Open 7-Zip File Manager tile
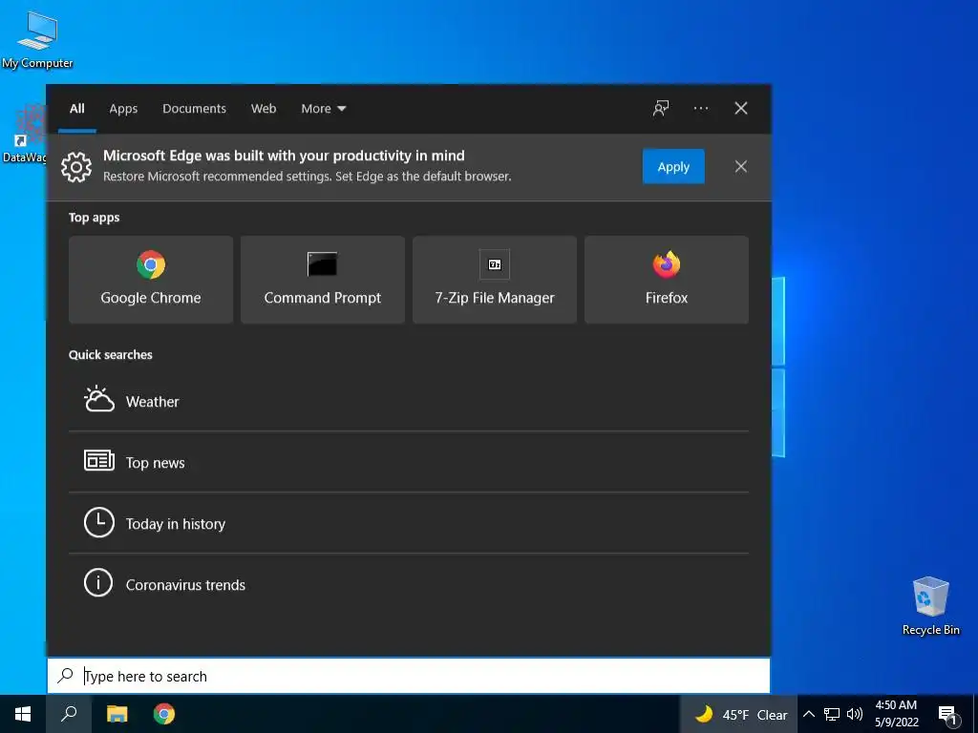This screenshot has width=978, height=733. pos(495,280)
